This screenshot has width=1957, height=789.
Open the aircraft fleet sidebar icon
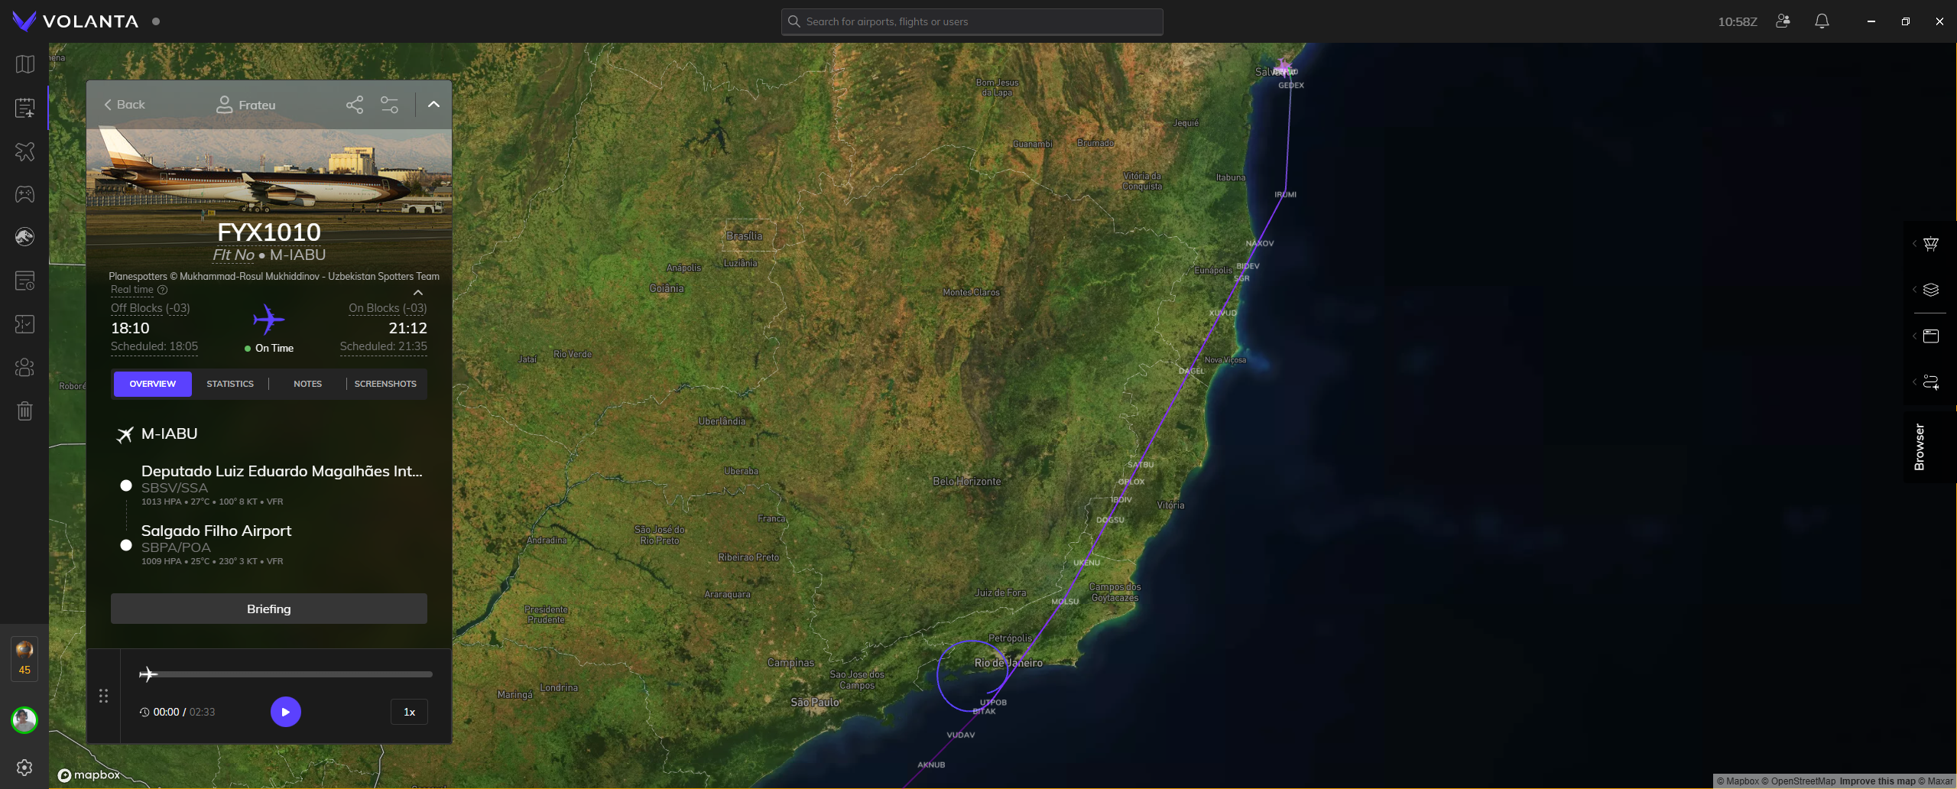pyautogui.click(x=24, y=151)
